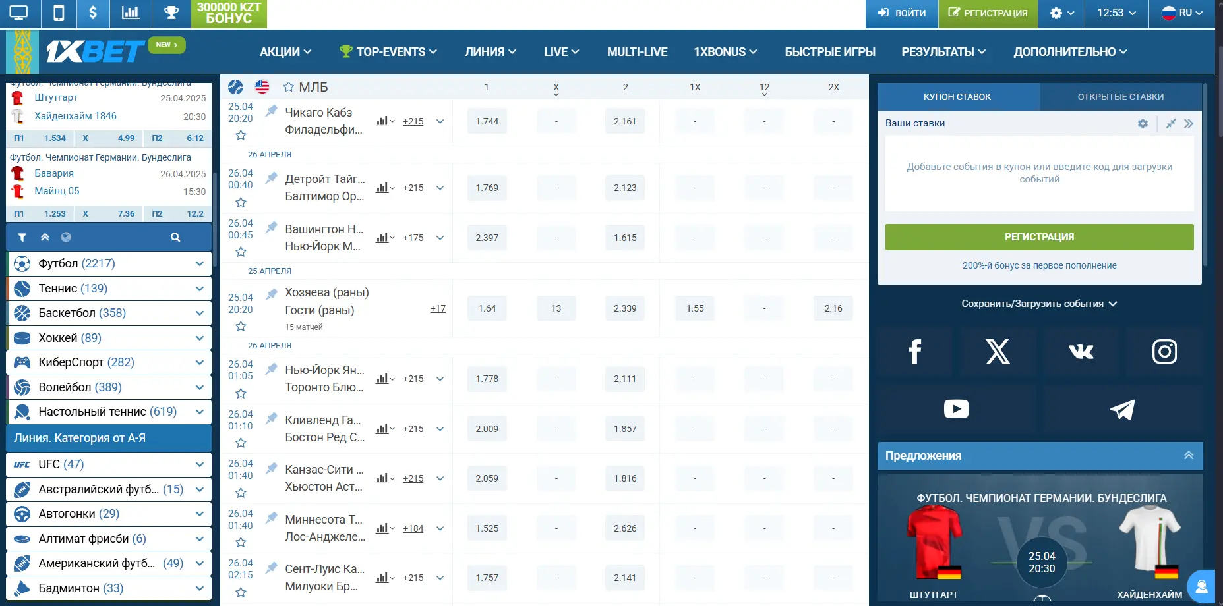Open RU language dropdown
This screenshot has height=606, width=1223.
1182,13
